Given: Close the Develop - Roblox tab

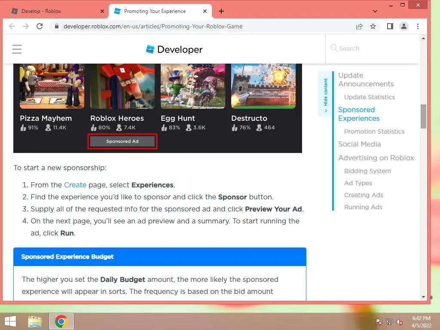Looking at the screenshot, I should 102,11.
